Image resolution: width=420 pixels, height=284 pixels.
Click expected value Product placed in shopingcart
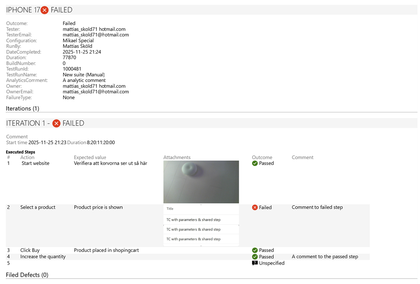click(x=106, y=250)
